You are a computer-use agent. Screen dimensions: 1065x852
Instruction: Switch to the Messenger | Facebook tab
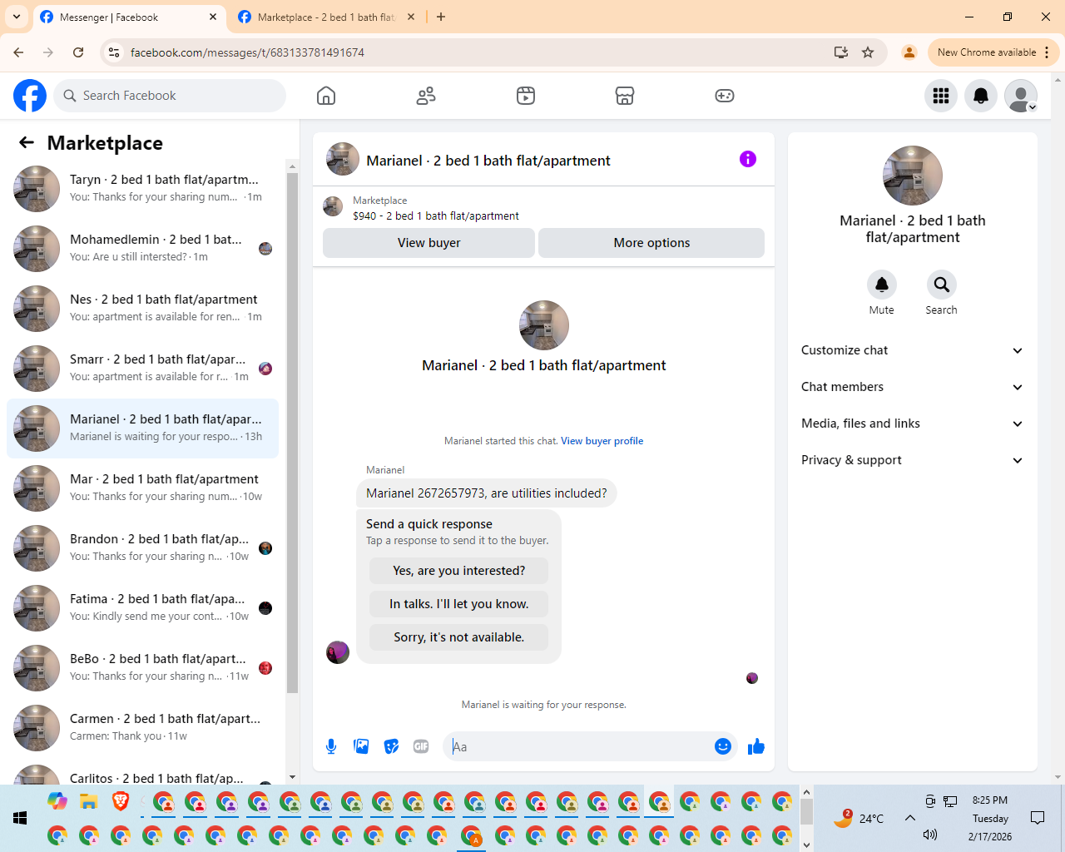[x=129, y=17]
